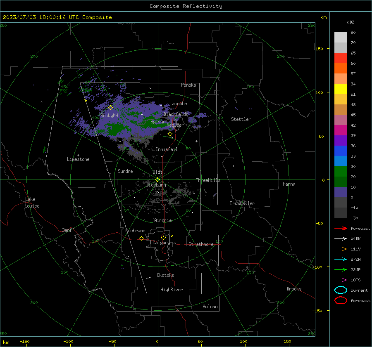Click the Strathmore label
Image resolution: width=372 pixels, height=347 pixels.
pos(201,244)
